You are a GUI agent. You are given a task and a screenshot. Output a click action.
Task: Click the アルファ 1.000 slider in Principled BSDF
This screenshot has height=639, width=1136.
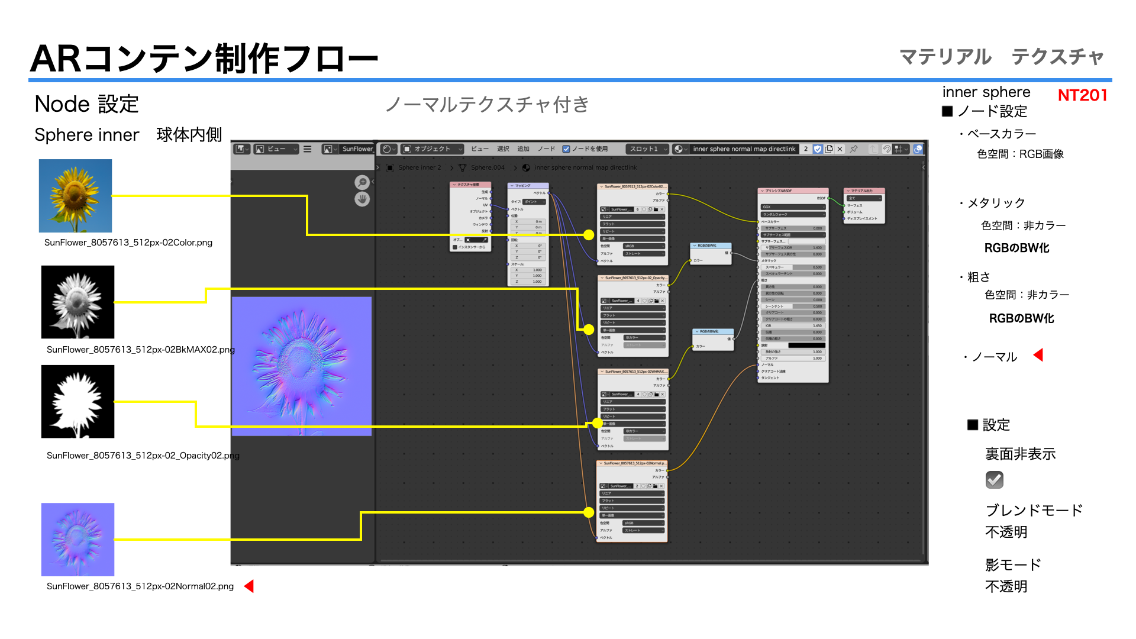793,359
